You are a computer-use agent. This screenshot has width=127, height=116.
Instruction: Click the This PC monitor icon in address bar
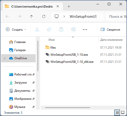pyautogui.click(x=57, y=16)
